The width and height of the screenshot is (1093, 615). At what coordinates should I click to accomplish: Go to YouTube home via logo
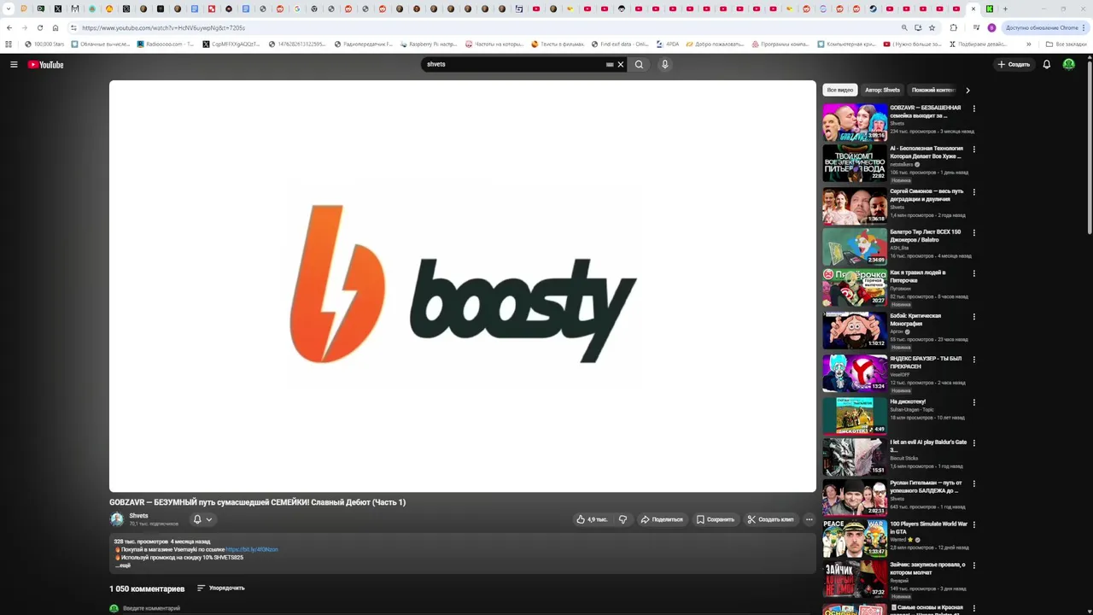coord(45,64)
